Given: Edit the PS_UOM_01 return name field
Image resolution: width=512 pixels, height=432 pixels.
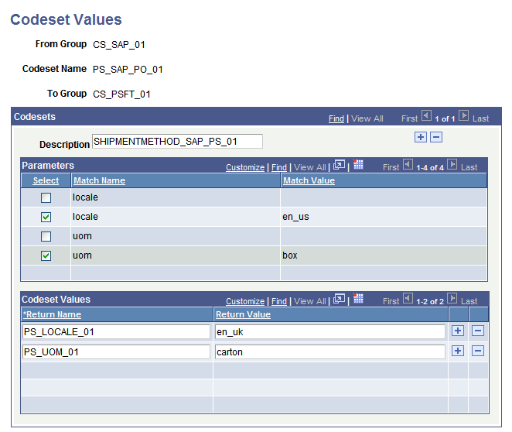Looking at the screenshot, I should [x=116, y=352].
